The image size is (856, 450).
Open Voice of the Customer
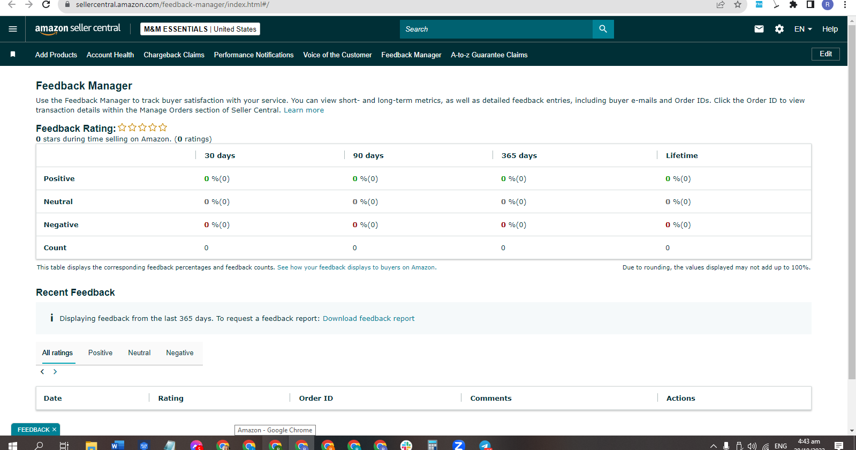(x=337, y=55)
